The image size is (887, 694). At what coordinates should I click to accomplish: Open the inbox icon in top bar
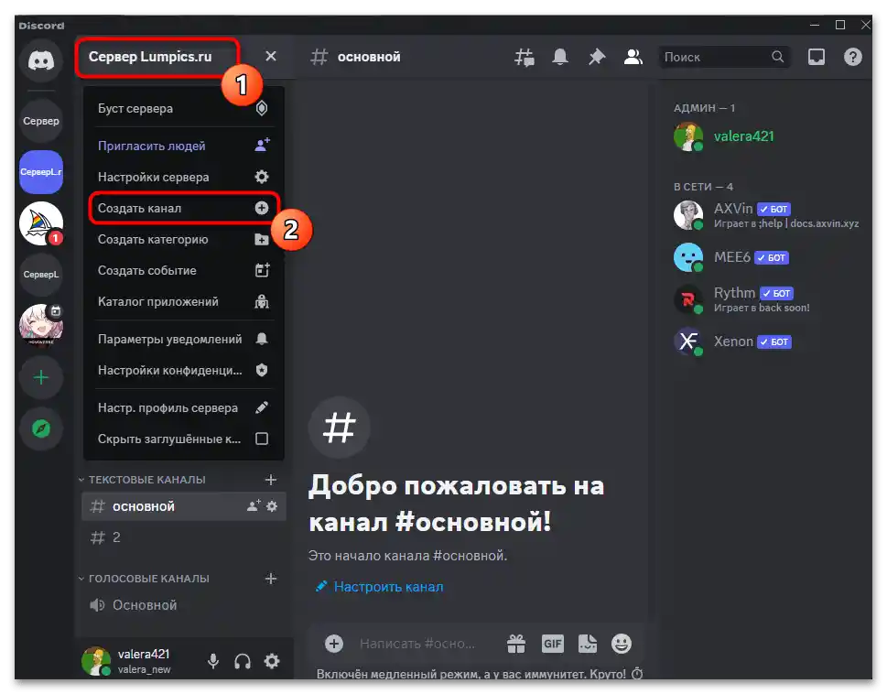[x=816, y=56]
